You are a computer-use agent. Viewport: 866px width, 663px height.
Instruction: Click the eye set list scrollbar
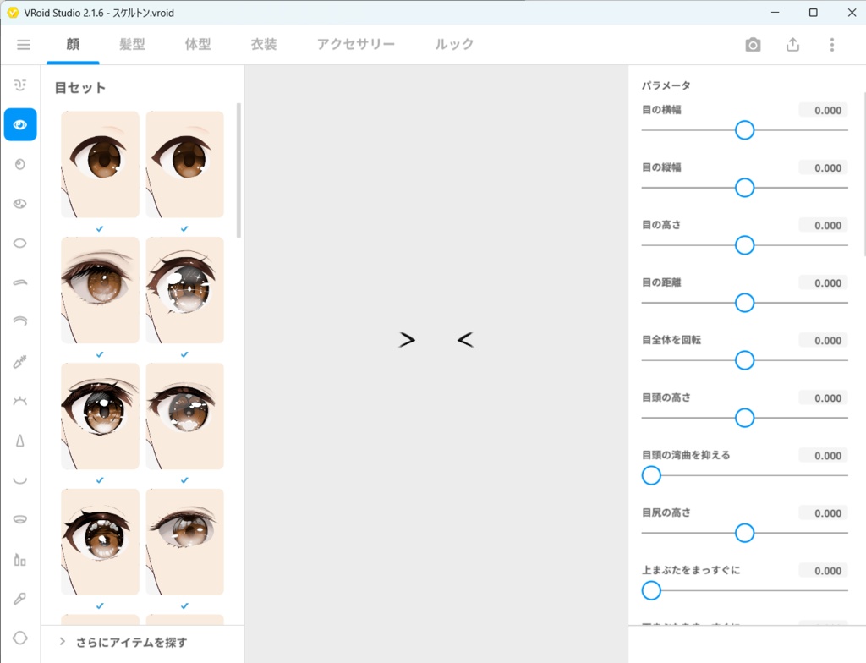click(238, 170)
